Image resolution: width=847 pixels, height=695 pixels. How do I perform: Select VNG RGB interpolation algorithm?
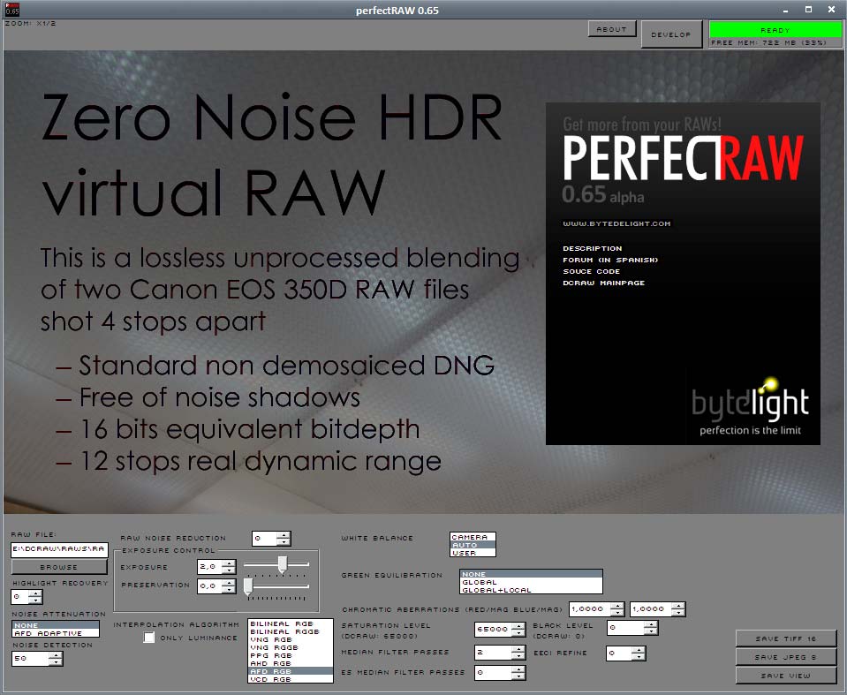[291, 639]
